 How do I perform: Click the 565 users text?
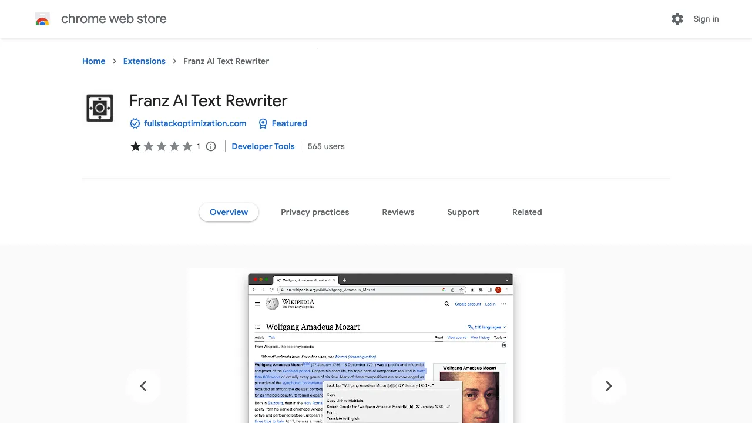coord(326,146)
